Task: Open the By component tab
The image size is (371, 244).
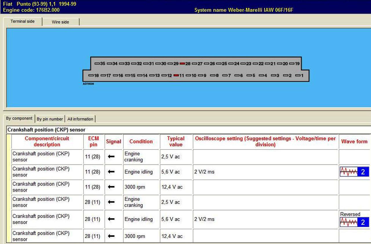Action: point(19,118)
